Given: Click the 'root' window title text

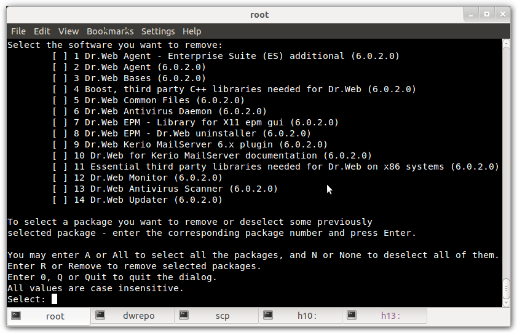Looking at the screenshot, I should pyautogui.click(x=259, y=15).
